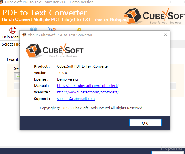Click the 'PDF to Text Converter' banner heading

[x=44, y=13]
